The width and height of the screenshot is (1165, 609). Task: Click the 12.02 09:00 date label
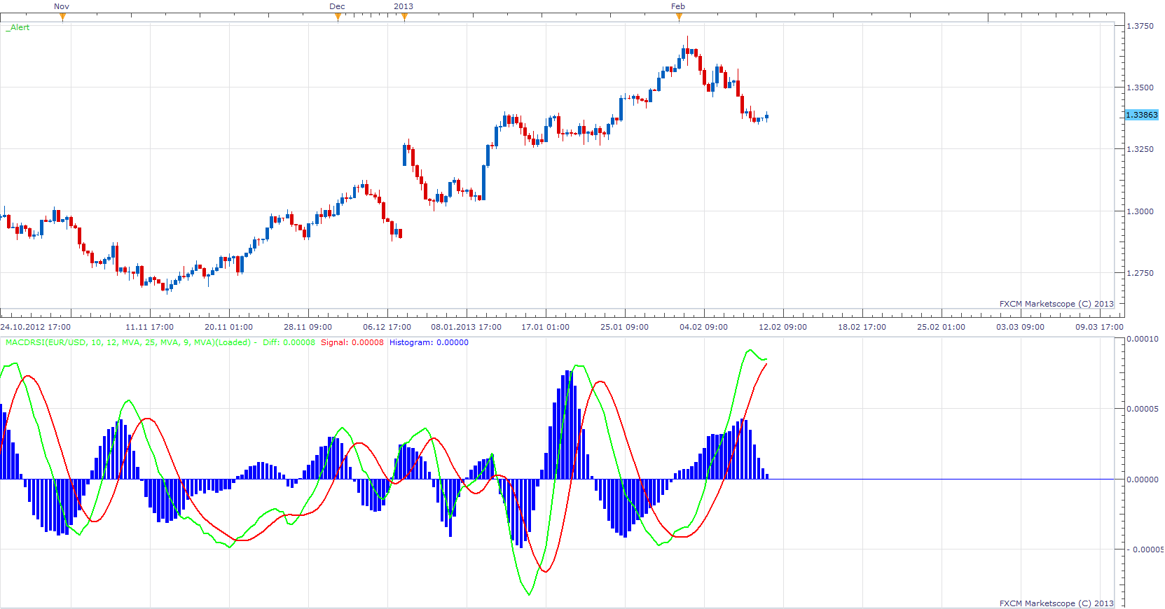(783, 327)
